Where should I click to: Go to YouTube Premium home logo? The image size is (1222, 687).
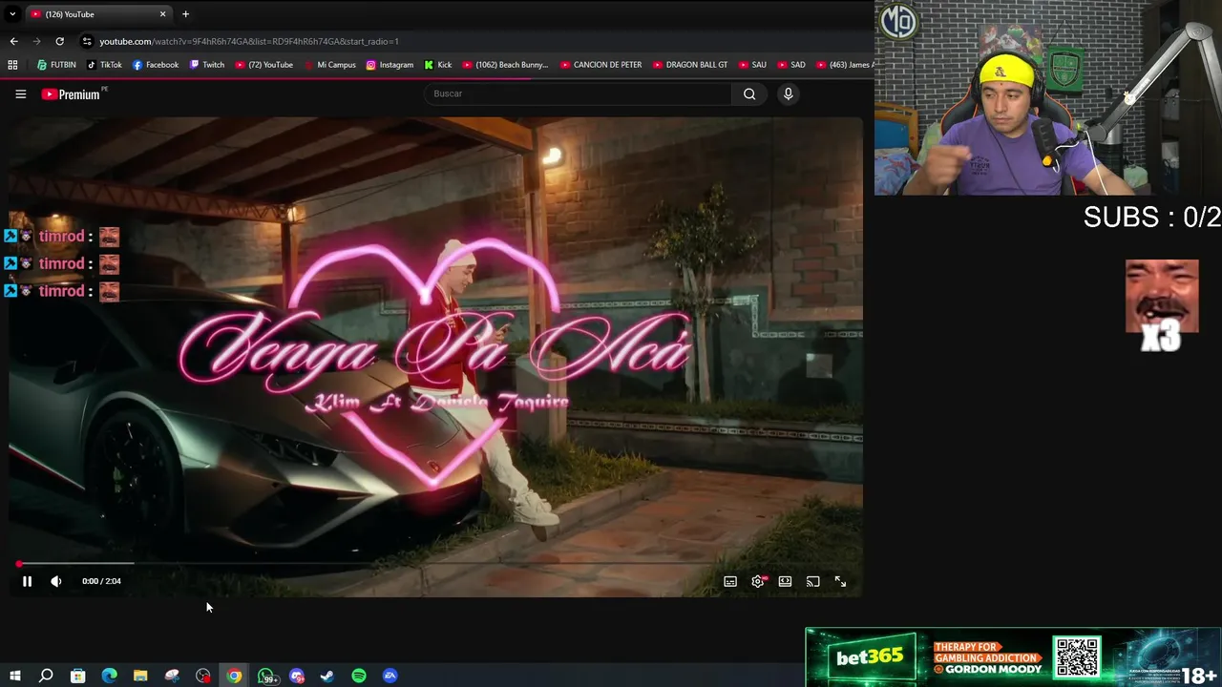point(74,94)
